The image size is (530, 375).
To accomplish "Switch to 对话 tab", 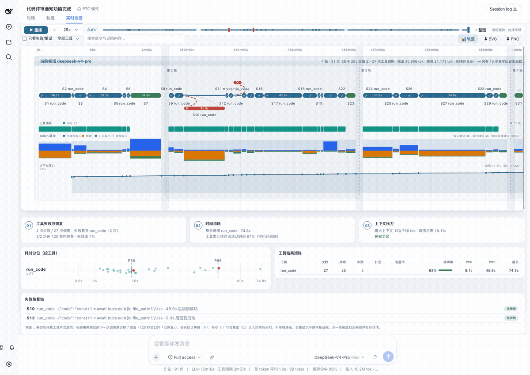I will point(31,18).
